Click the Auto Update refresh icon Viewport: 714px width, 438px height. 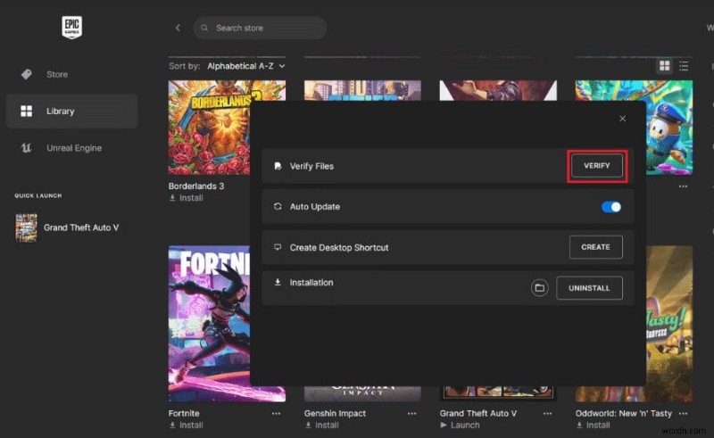tap(278, 206)
